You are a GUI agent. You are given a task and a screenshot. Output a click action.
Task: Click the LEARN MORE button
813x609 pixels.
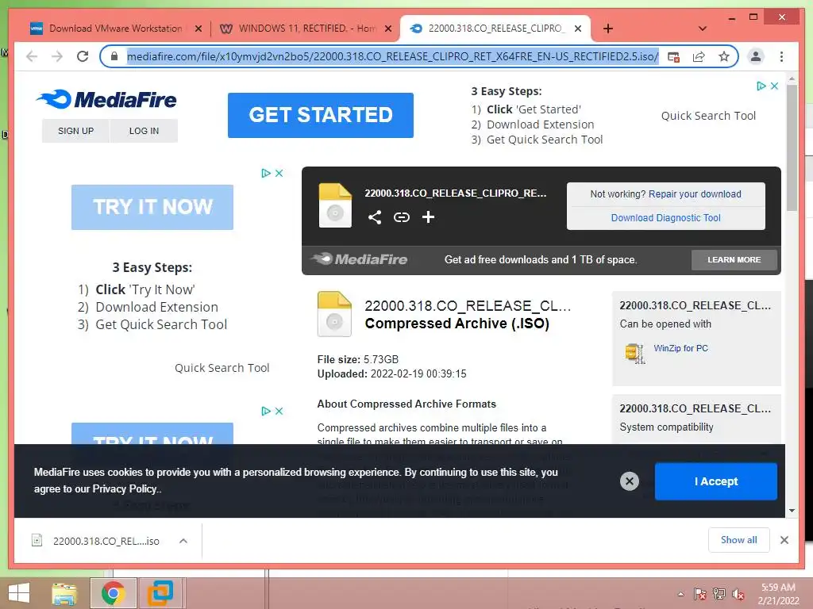(x=734, y=259)
